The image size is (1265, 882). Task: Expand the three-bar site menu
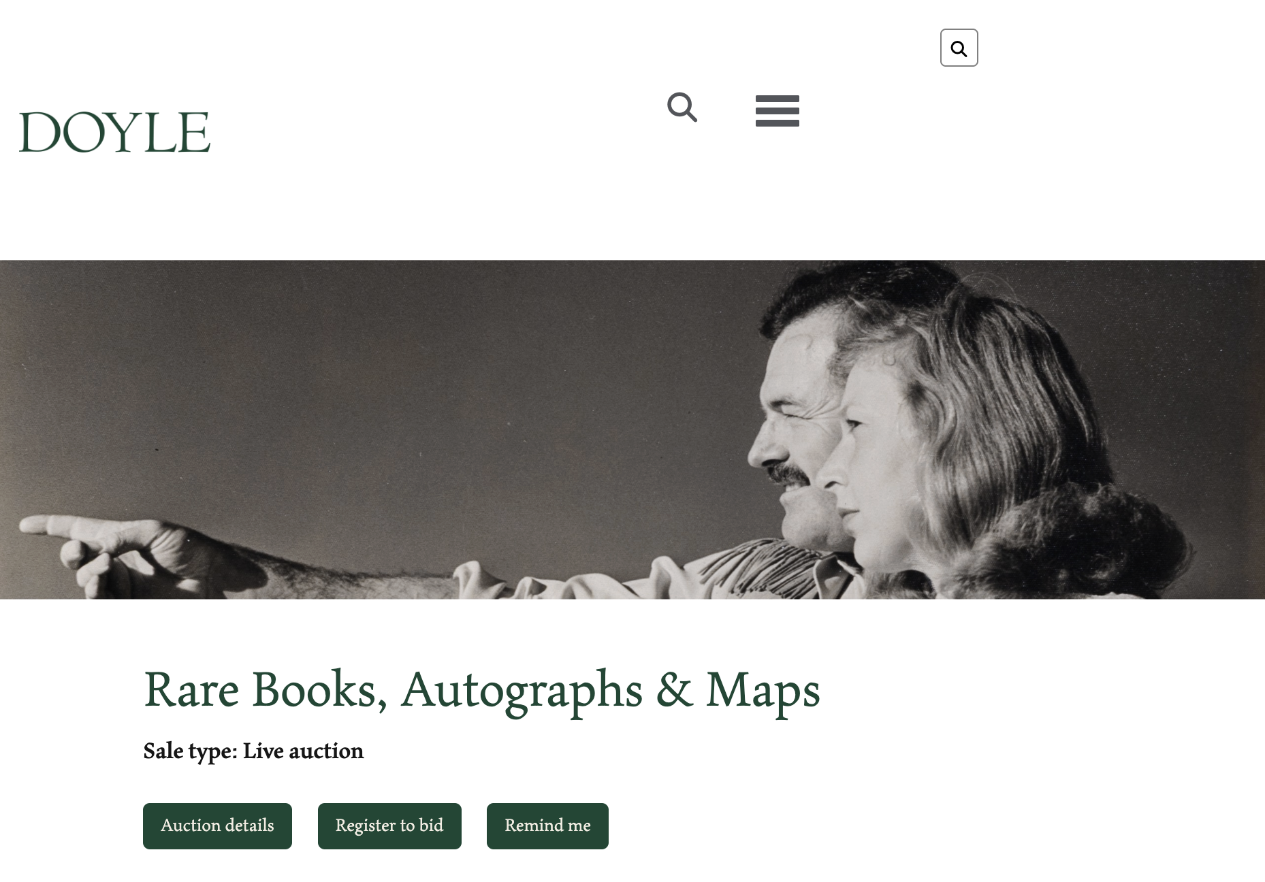[777, 111]
